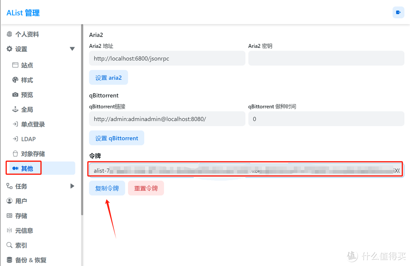Expand the 任务 section arrow

(x=73, y=186)
